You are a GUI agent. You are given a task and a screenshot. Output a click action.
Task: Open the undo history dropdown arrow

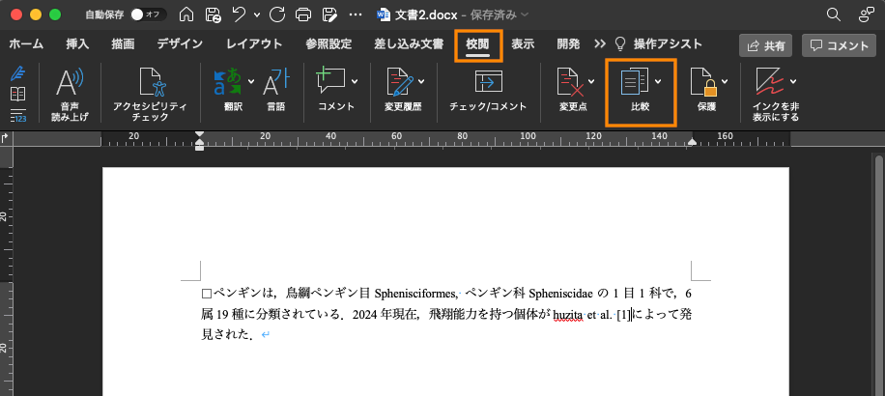tap(255, 14)
